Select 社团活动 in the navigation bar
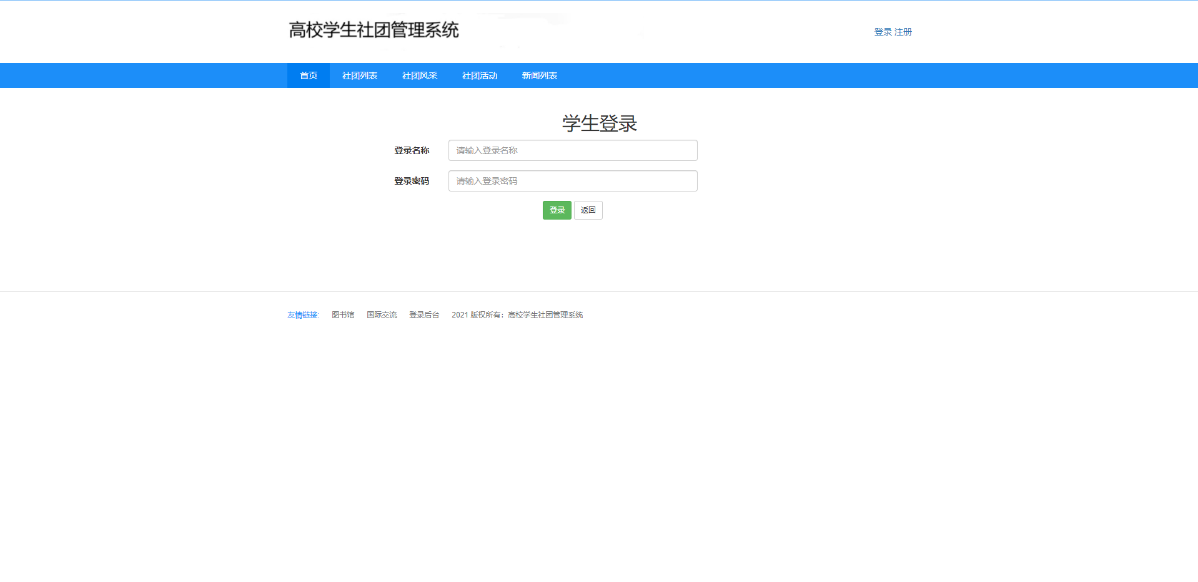 [480, 75]
